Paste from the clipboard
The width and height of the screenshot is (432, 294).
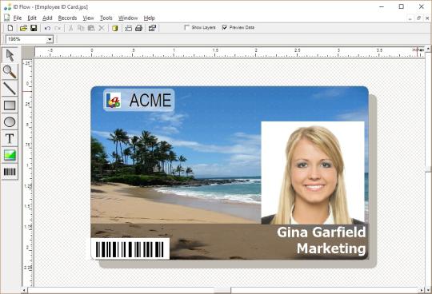91,28
